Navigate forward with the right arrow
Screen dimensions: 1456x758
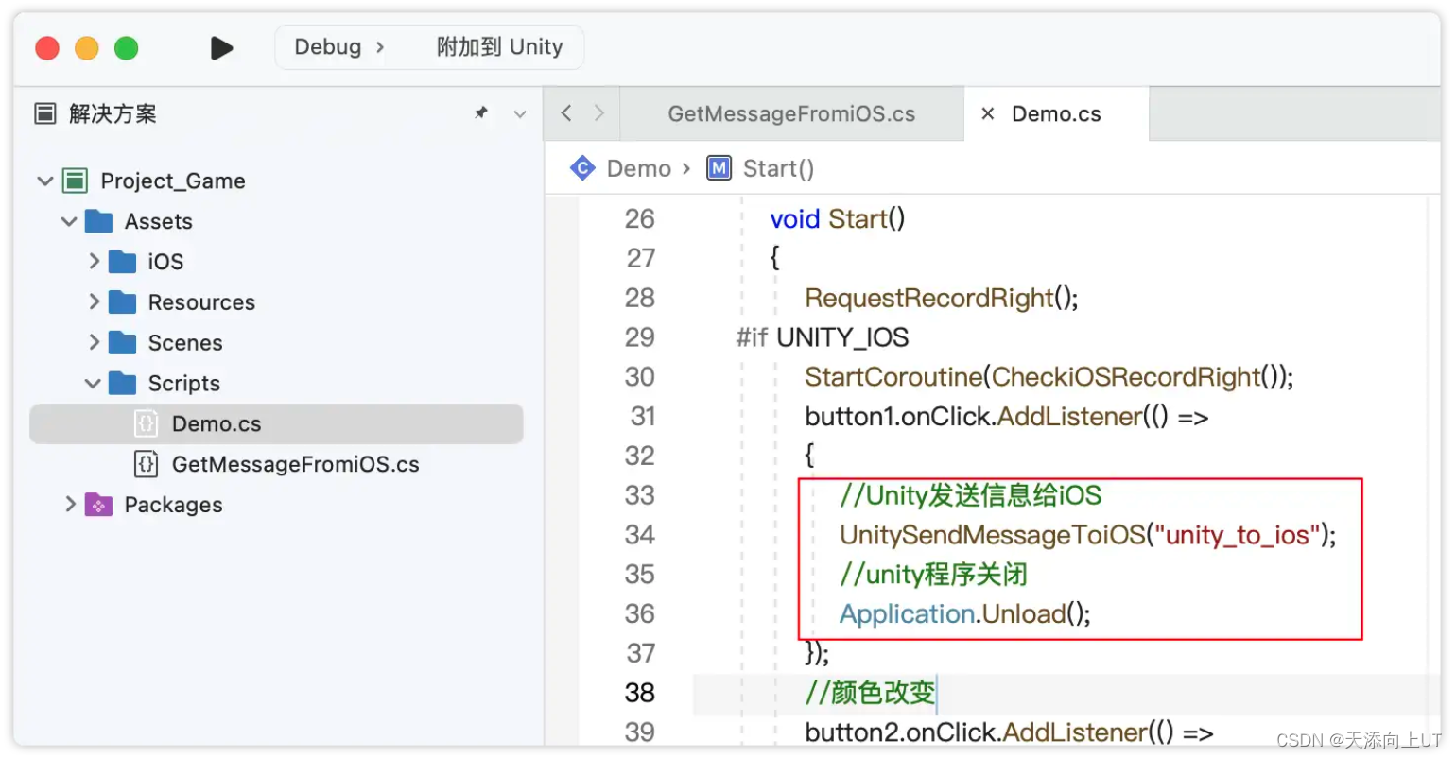click(x=598, y=113)
